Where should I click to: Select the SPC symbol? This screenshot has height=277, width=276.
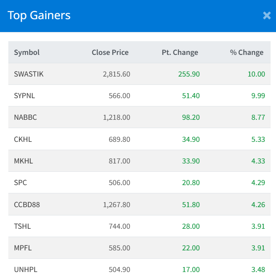pos(20,183)
